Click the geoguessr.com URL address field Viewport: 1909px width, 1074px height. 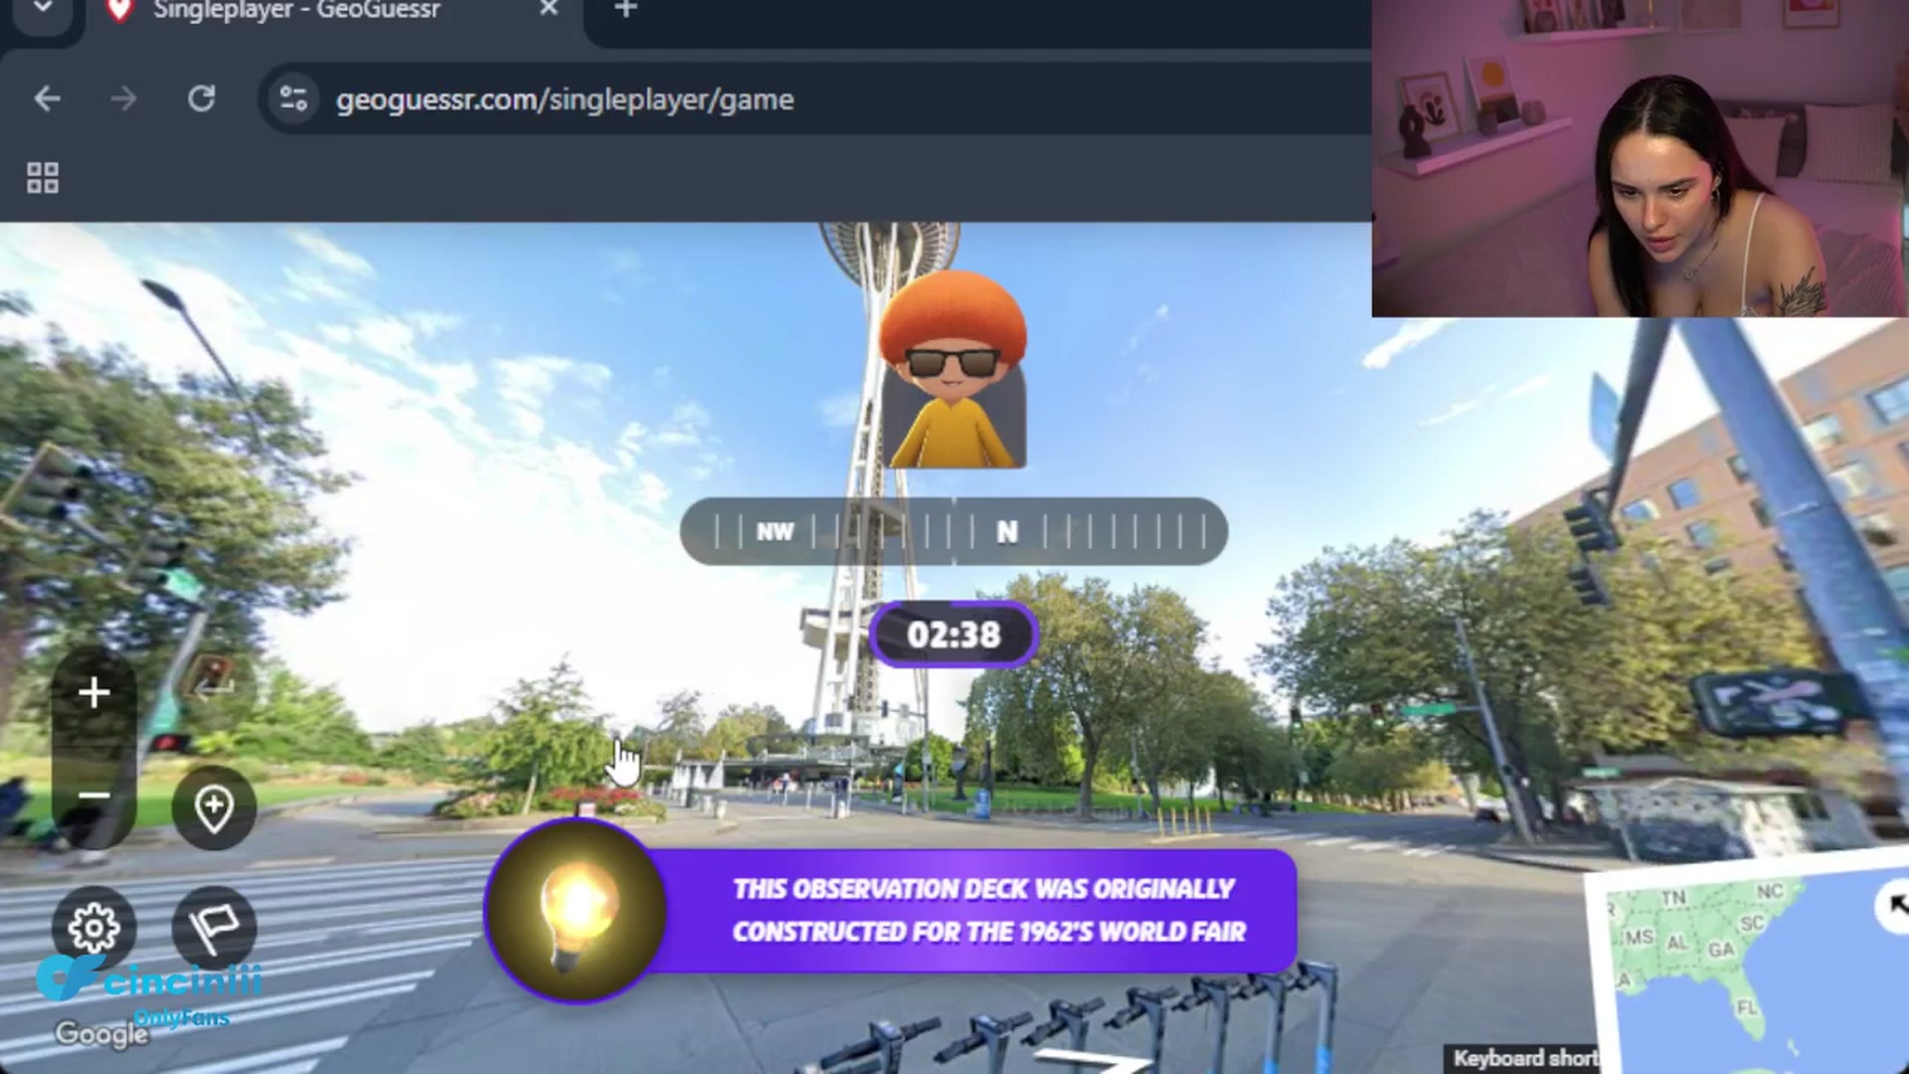pos(815,99)
